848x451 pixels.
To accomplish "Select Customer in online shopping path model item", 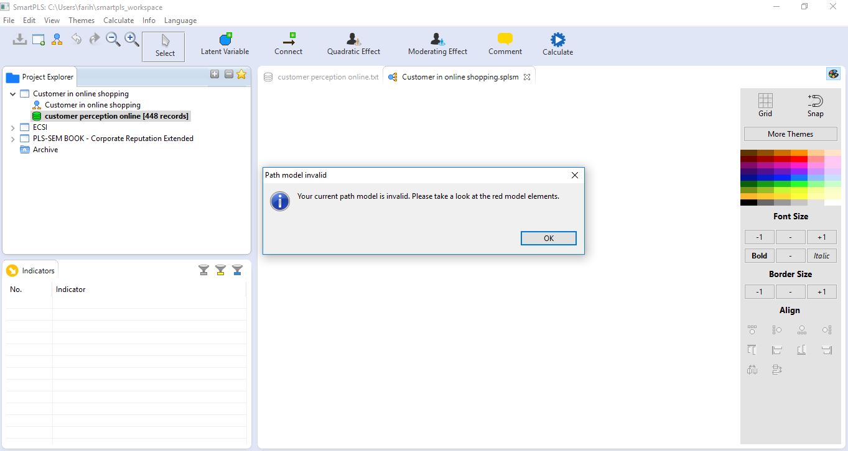I will pos(93,105).
